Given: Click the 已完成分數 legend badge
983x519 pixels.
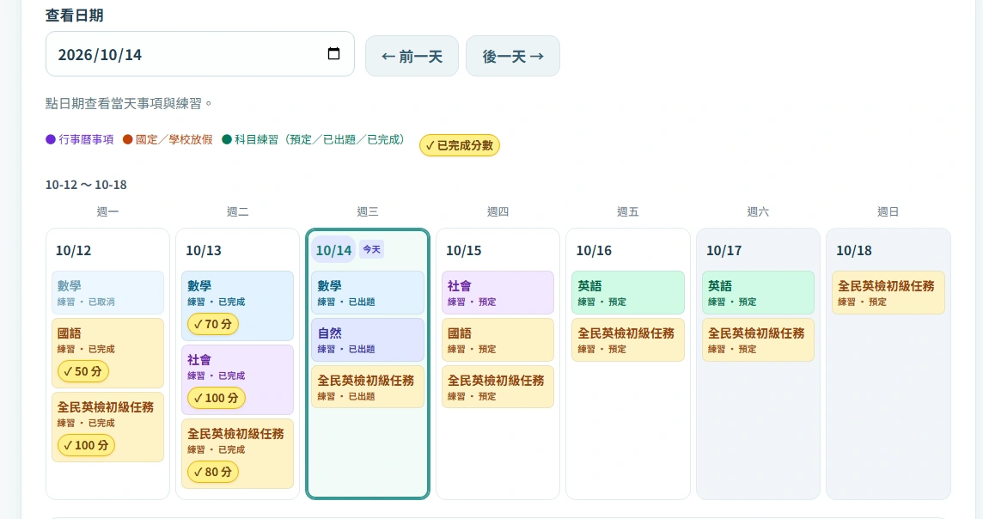Looking at the screenshot, I should [x=460, y=145].
